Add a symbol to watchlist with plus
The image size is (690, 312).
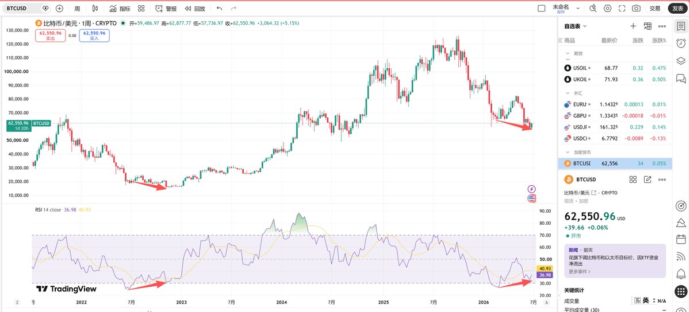pyautogui.click(x=633, y=26)
